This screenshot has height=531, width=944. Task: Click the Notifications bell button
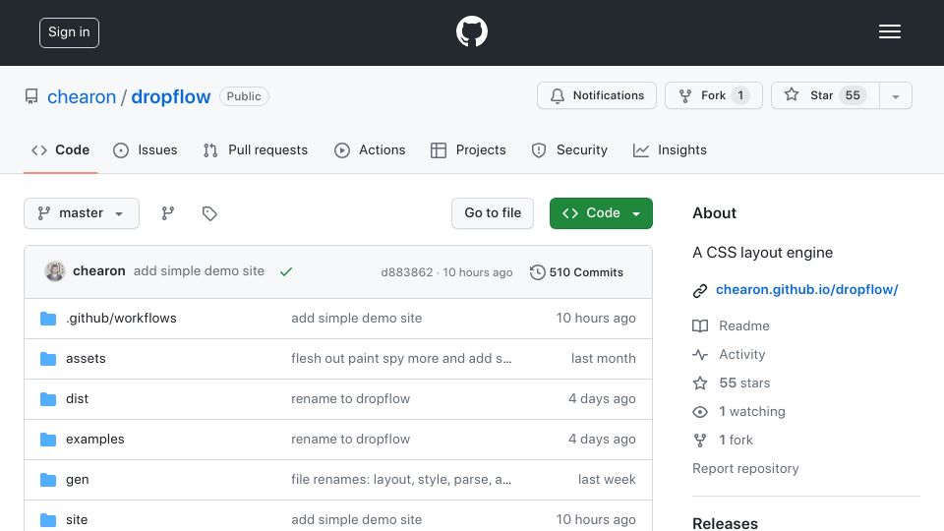(597, 95)
